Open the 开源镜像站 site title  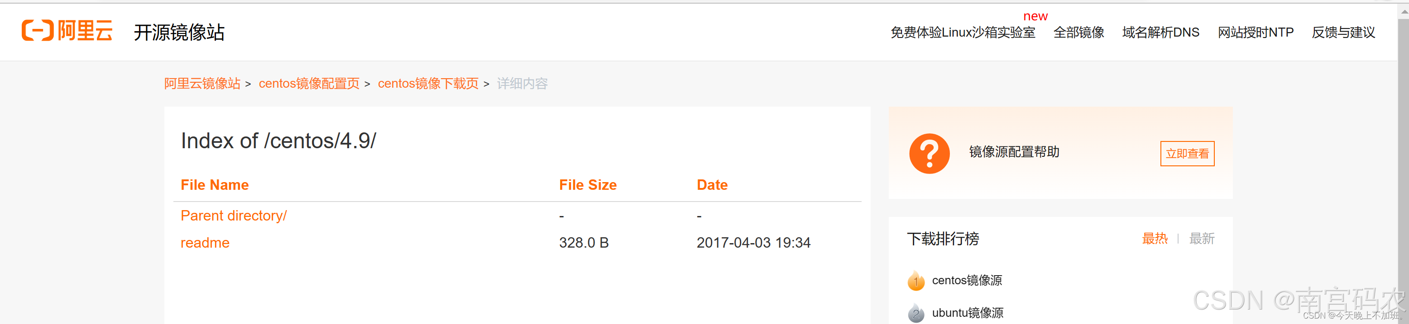179,32
